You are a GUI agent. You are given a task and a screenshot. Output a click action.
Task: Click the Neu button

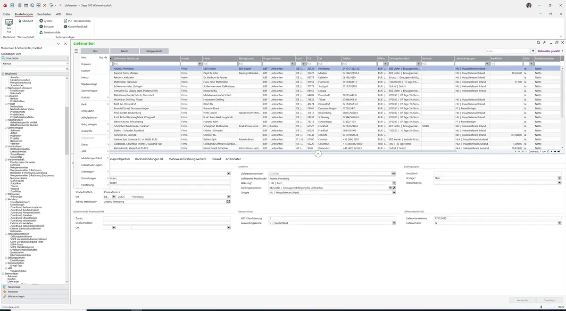pos(95,51)
